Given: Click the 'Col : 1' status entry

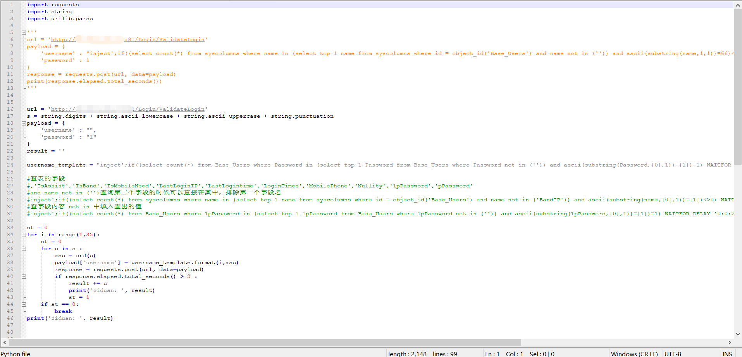Looking at the screenshot, I should [515, 354].
